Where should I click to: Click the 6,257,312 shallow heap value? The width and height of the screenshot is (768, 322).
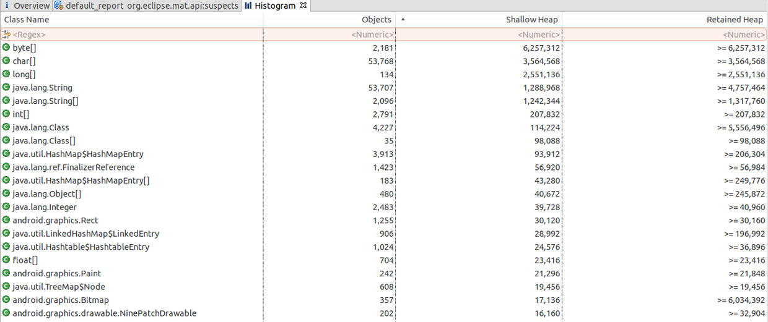click(541, 48)
